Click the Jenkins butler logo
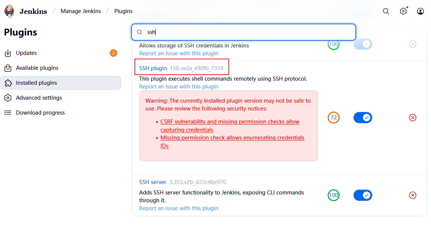This screenshot has width=431, height=240. (9, 11)
